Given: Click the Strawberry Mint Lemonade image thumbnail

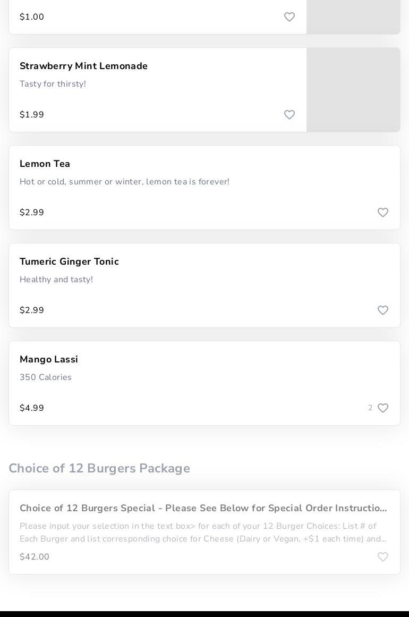Looking at the screenshot, I should [x=353, y=90].
